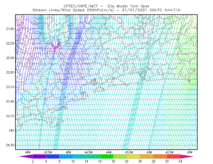The image size is (213, 164).
Task: Click the violet arrow end below 2
Action: (x=26, y=156)
